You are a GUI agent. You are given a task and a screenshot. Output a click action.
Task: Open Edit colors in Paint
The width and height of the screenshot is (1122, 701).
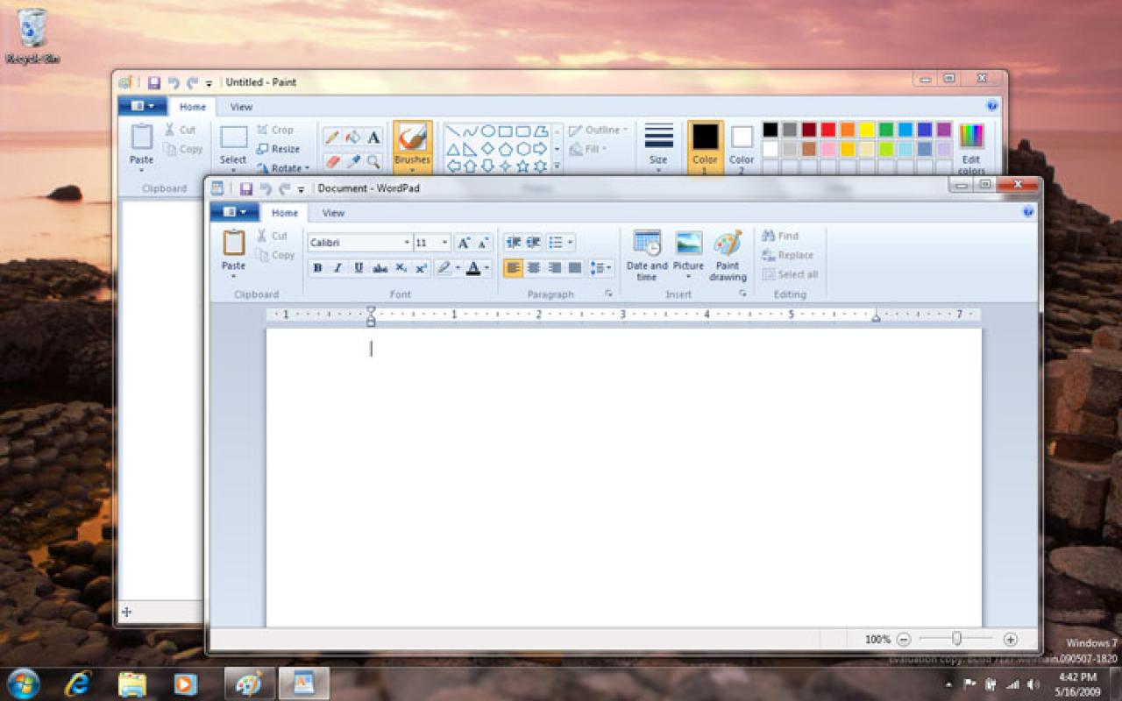971,148
